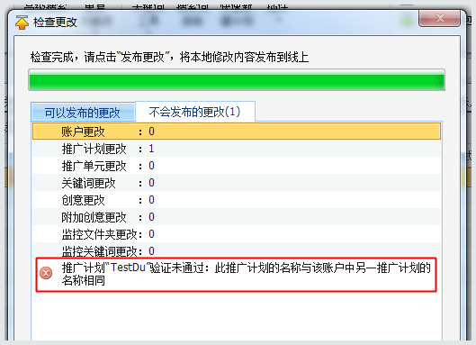
Task: Click the red error icon beside TestDu message
Action: pos(46,273)
